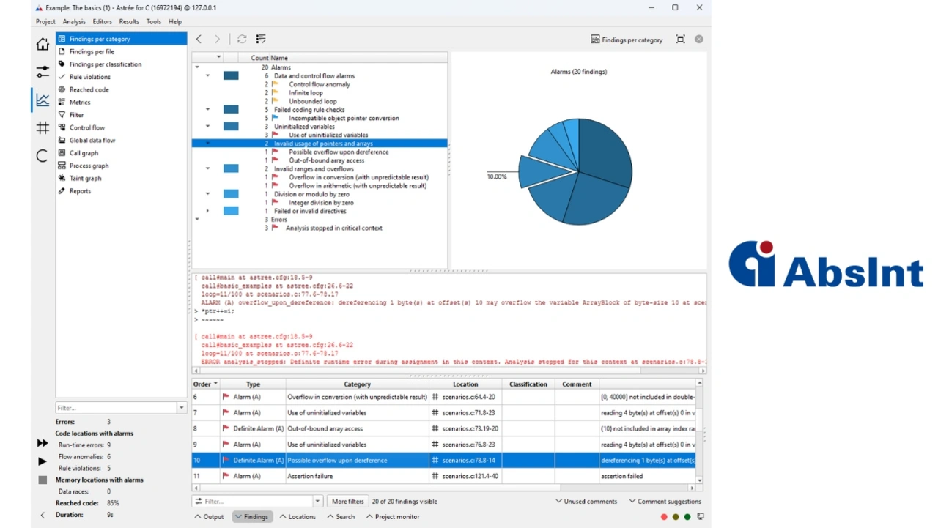Open the Analysis menu
The image size is (938, 528).
coord(74,22)
